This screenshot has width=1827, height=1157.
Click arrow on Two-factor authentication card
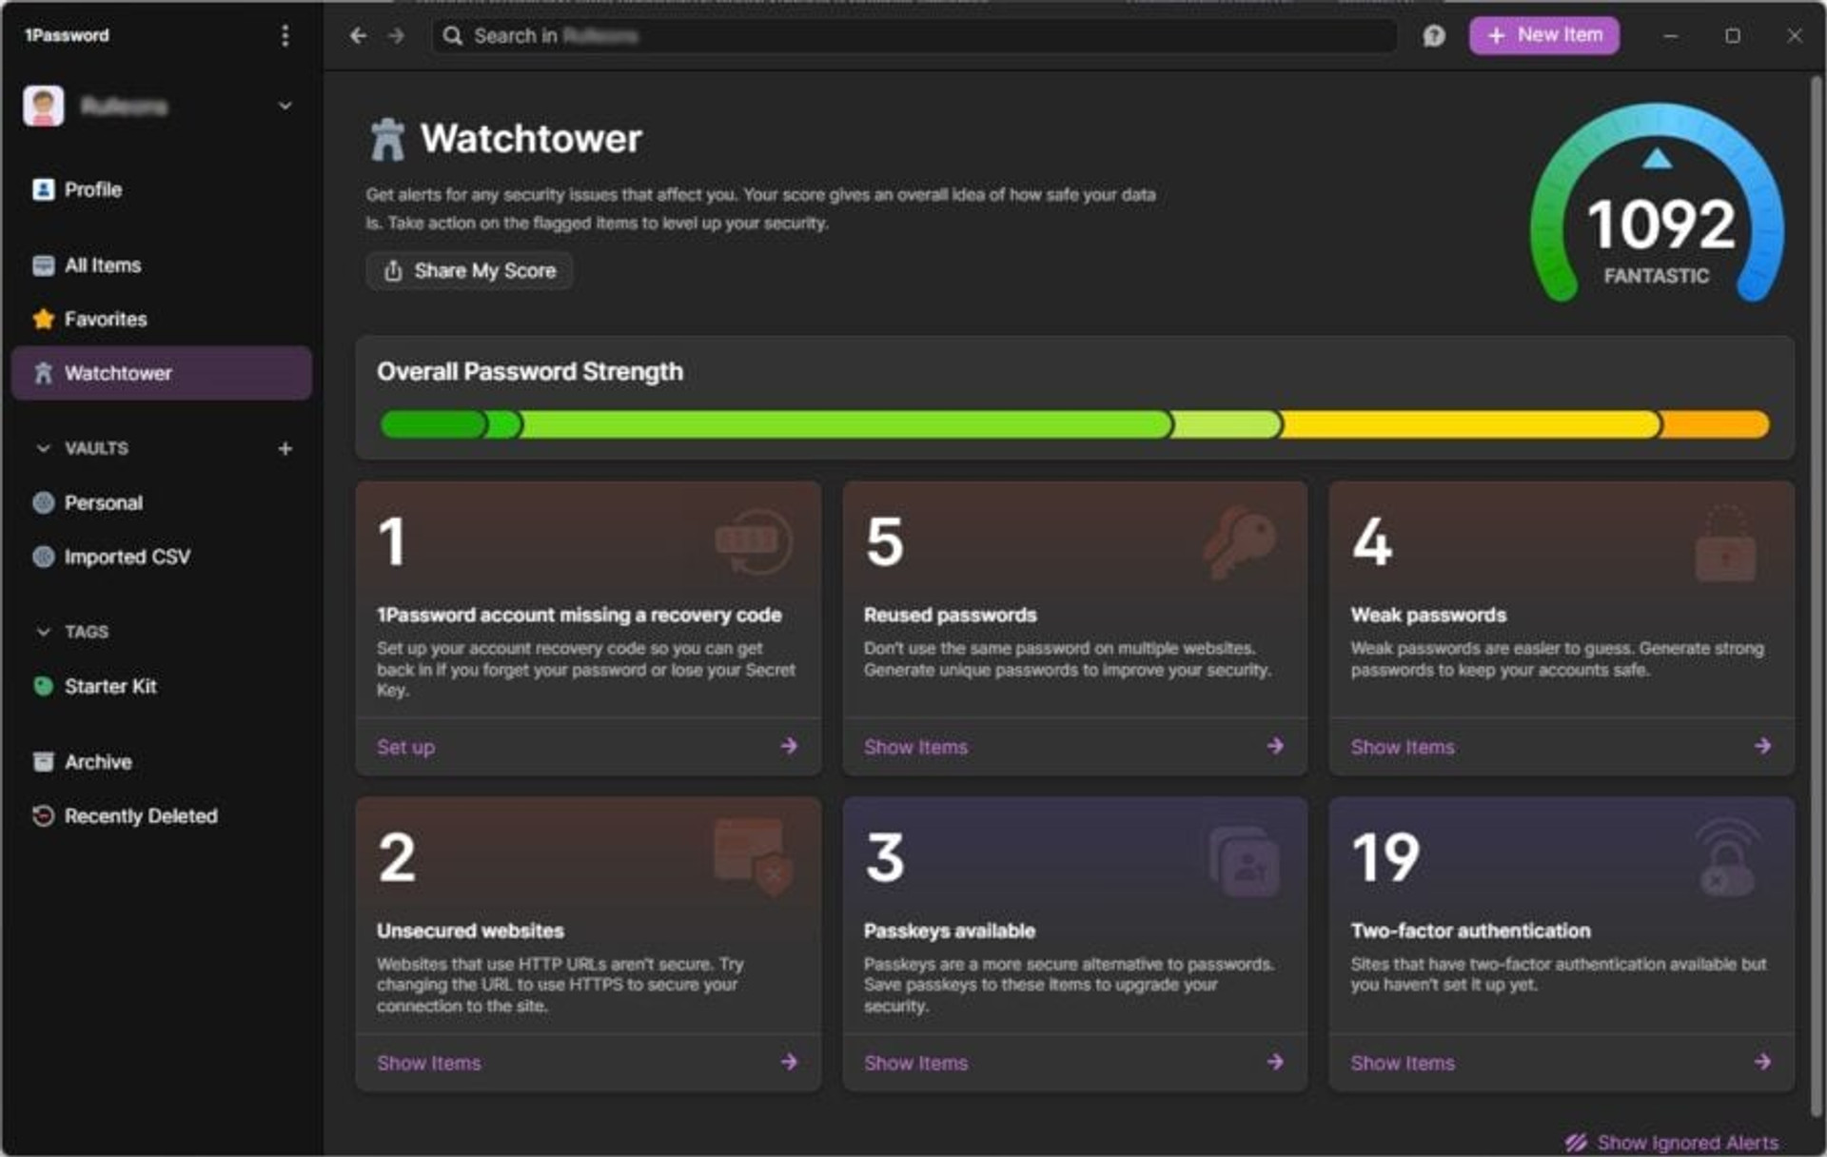point(1762,1062)
